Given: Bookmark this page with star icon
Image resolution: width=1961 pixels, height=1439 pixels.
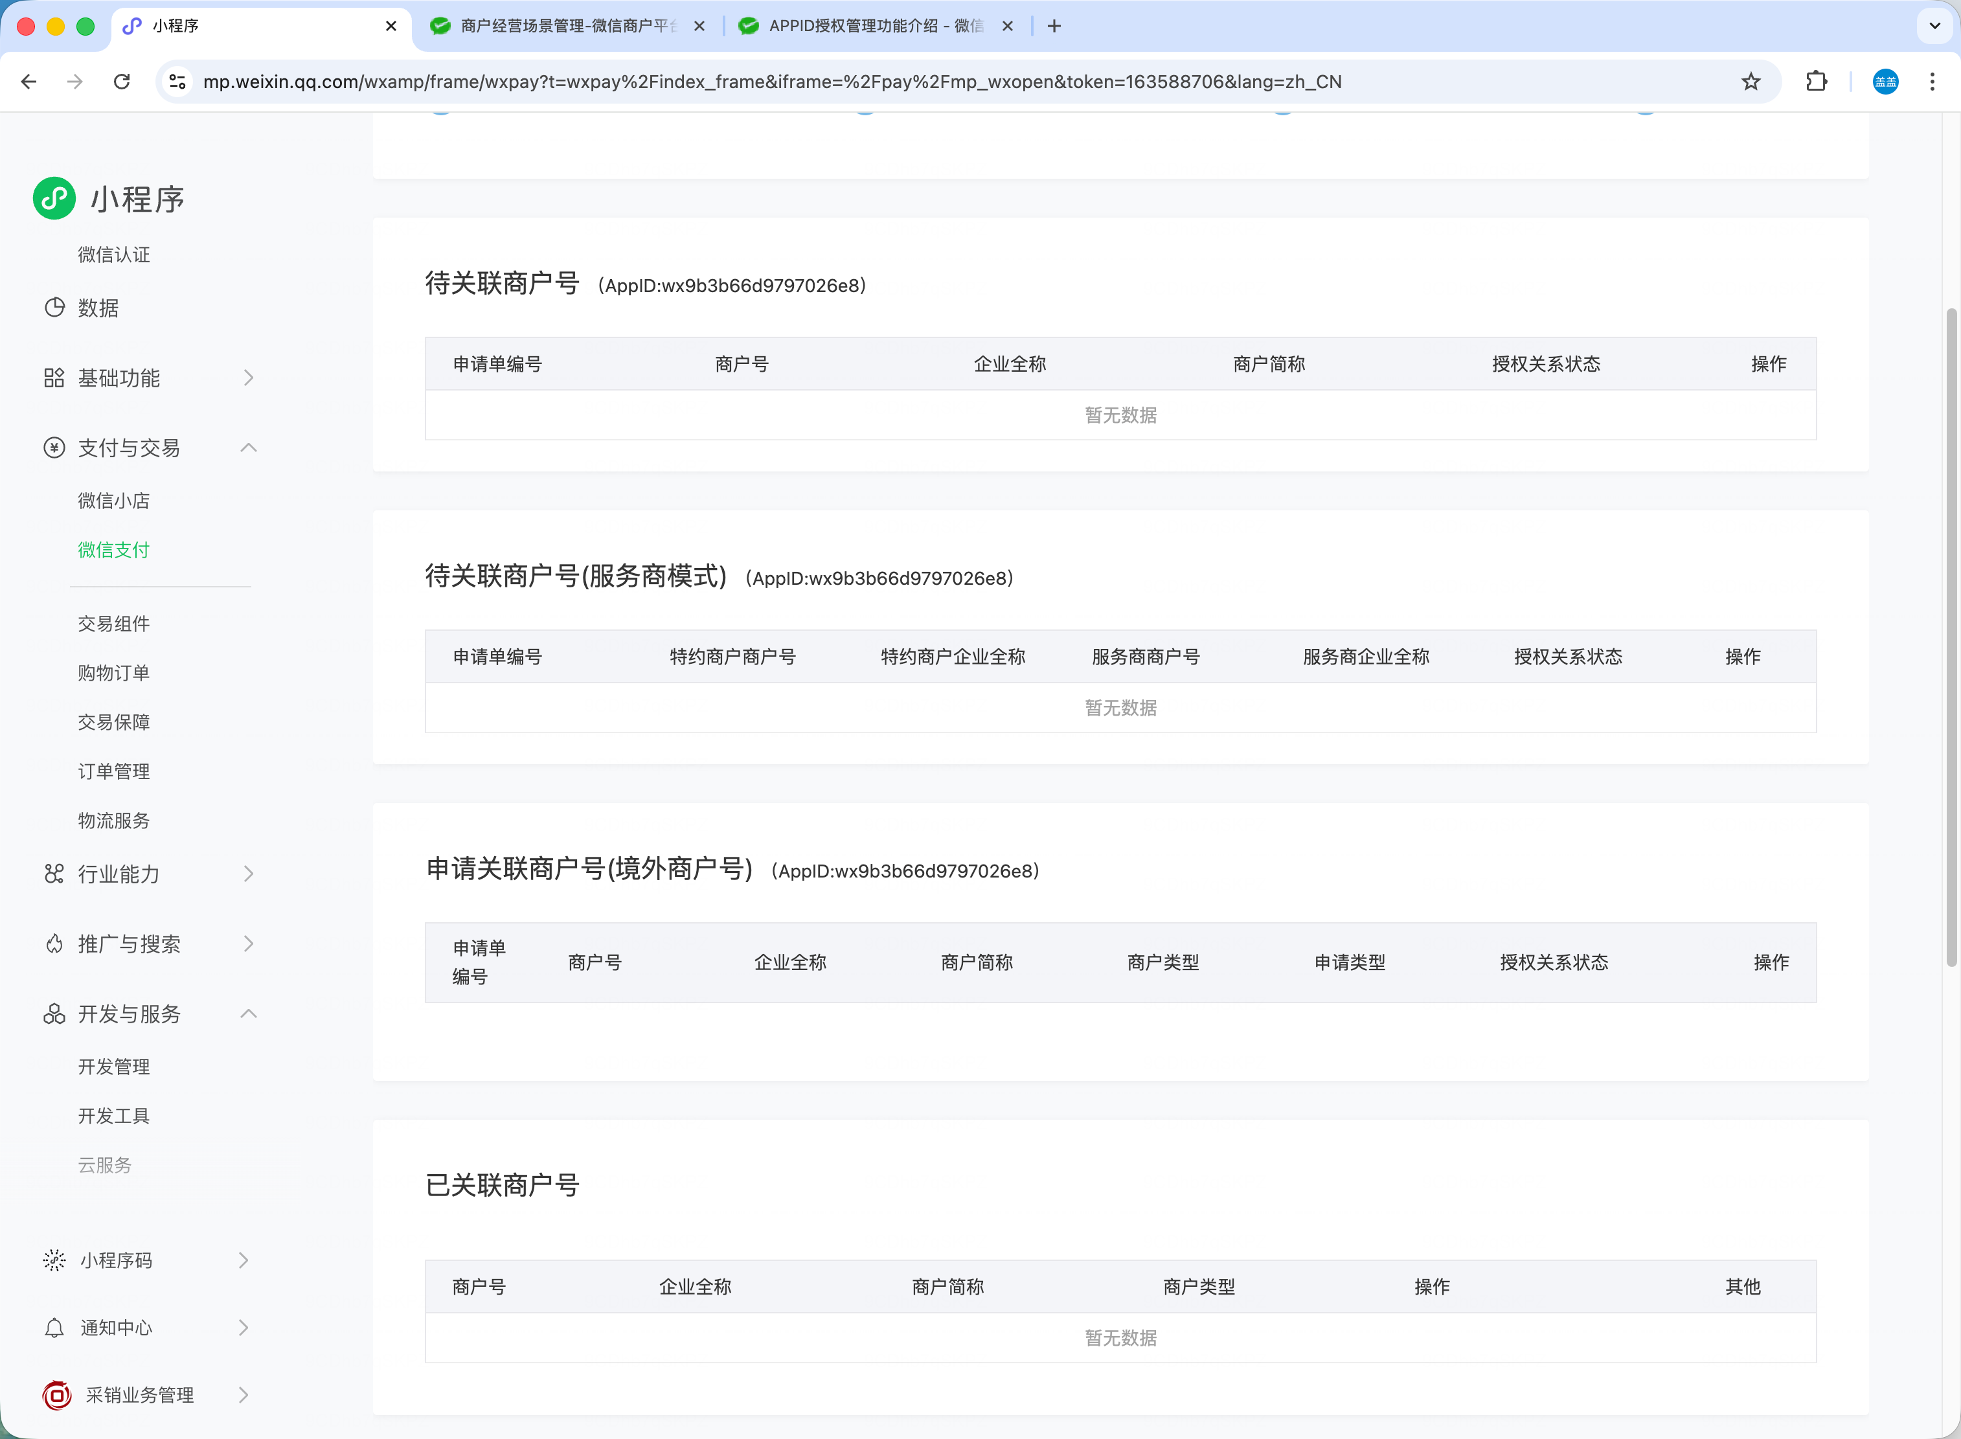Looking at the screenshot, I should point(1750,82).
